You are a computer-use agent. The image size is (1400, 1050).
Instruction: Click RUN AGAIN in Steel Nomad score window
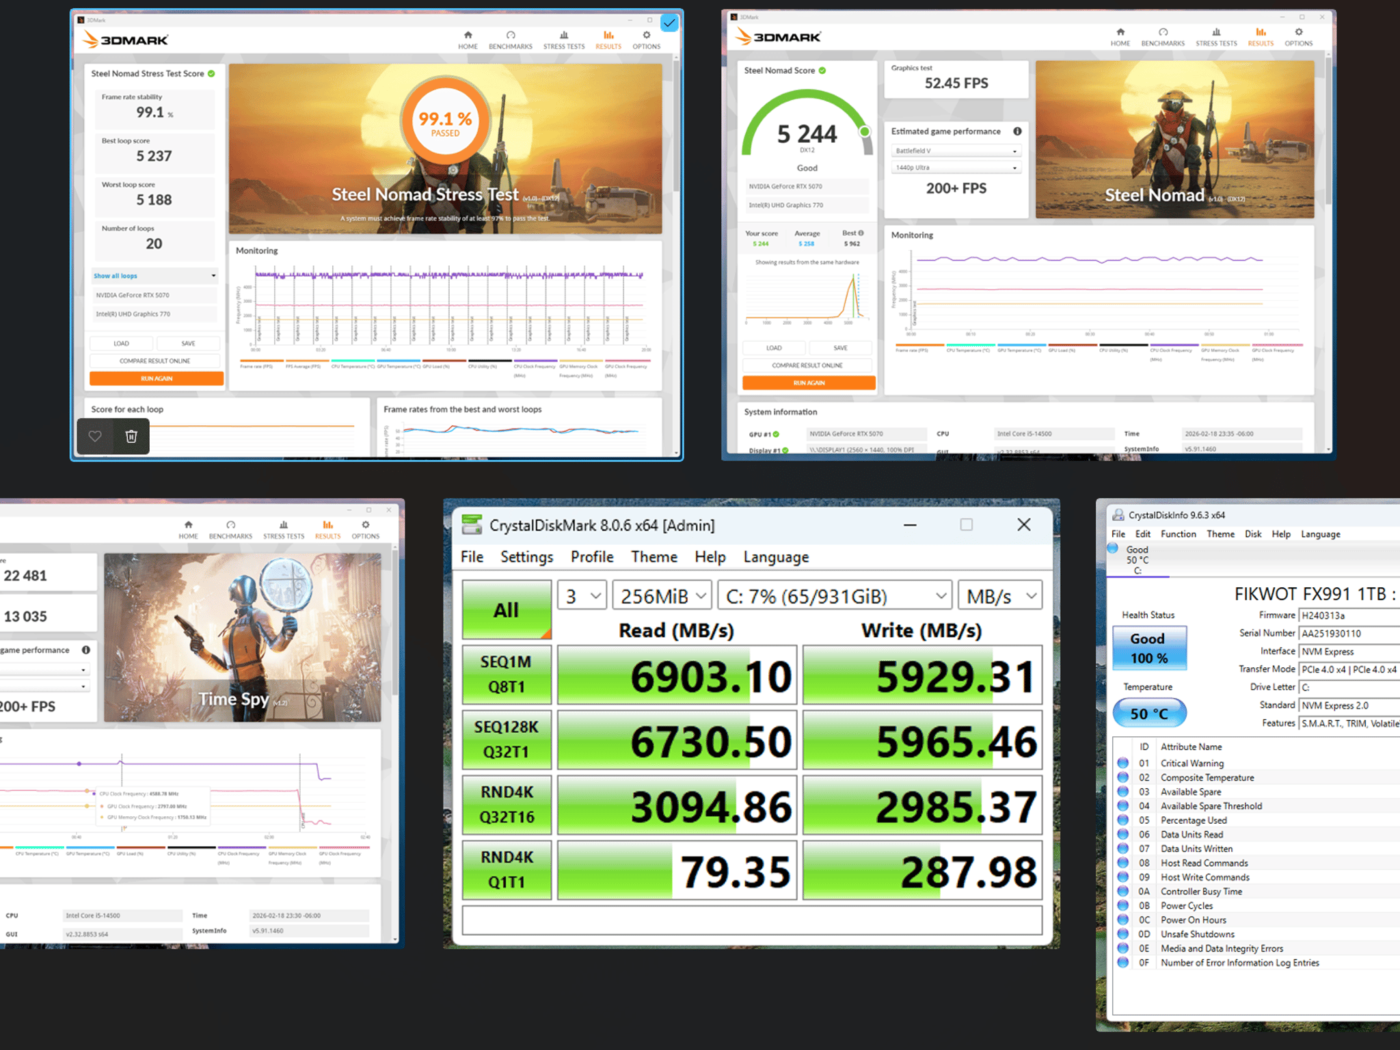click(x=809, y=383)
